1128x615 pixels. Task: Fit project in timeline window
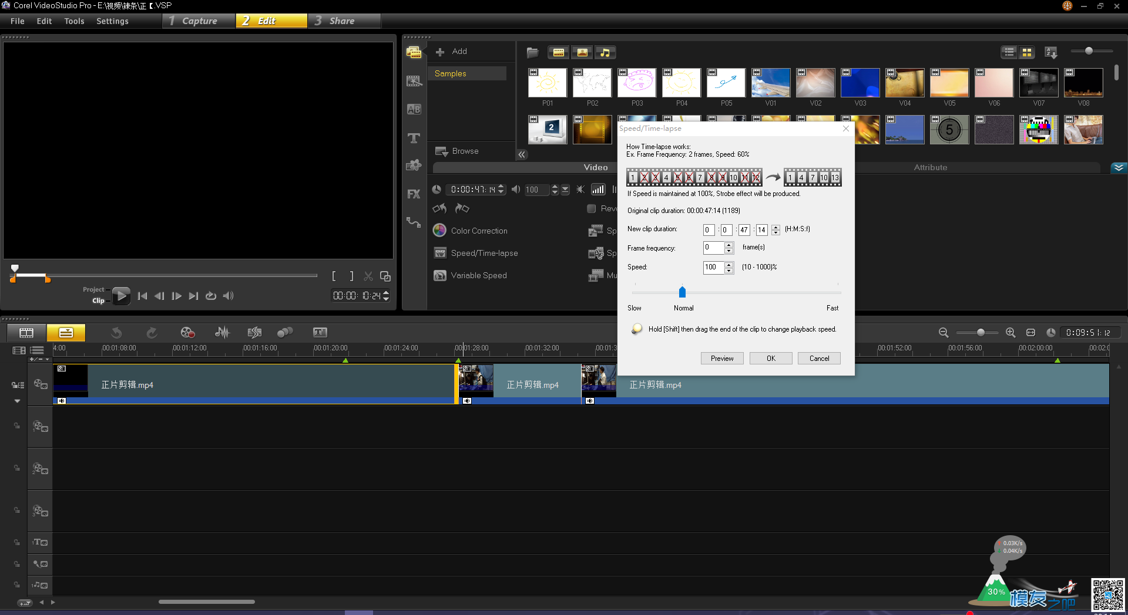click(1030, 333)
